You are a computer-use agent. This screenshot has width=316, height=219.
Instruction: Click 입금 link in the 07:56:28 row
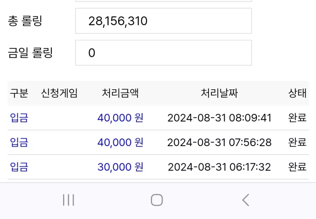click(x=19, y=142)
